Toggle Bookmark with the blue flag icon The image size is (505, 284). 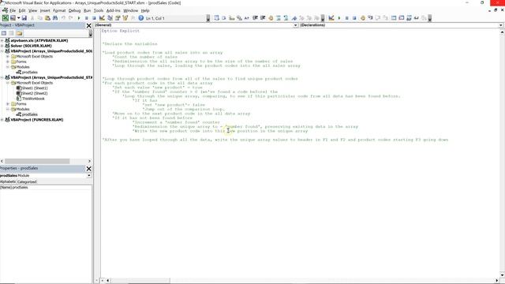(294, 18)
